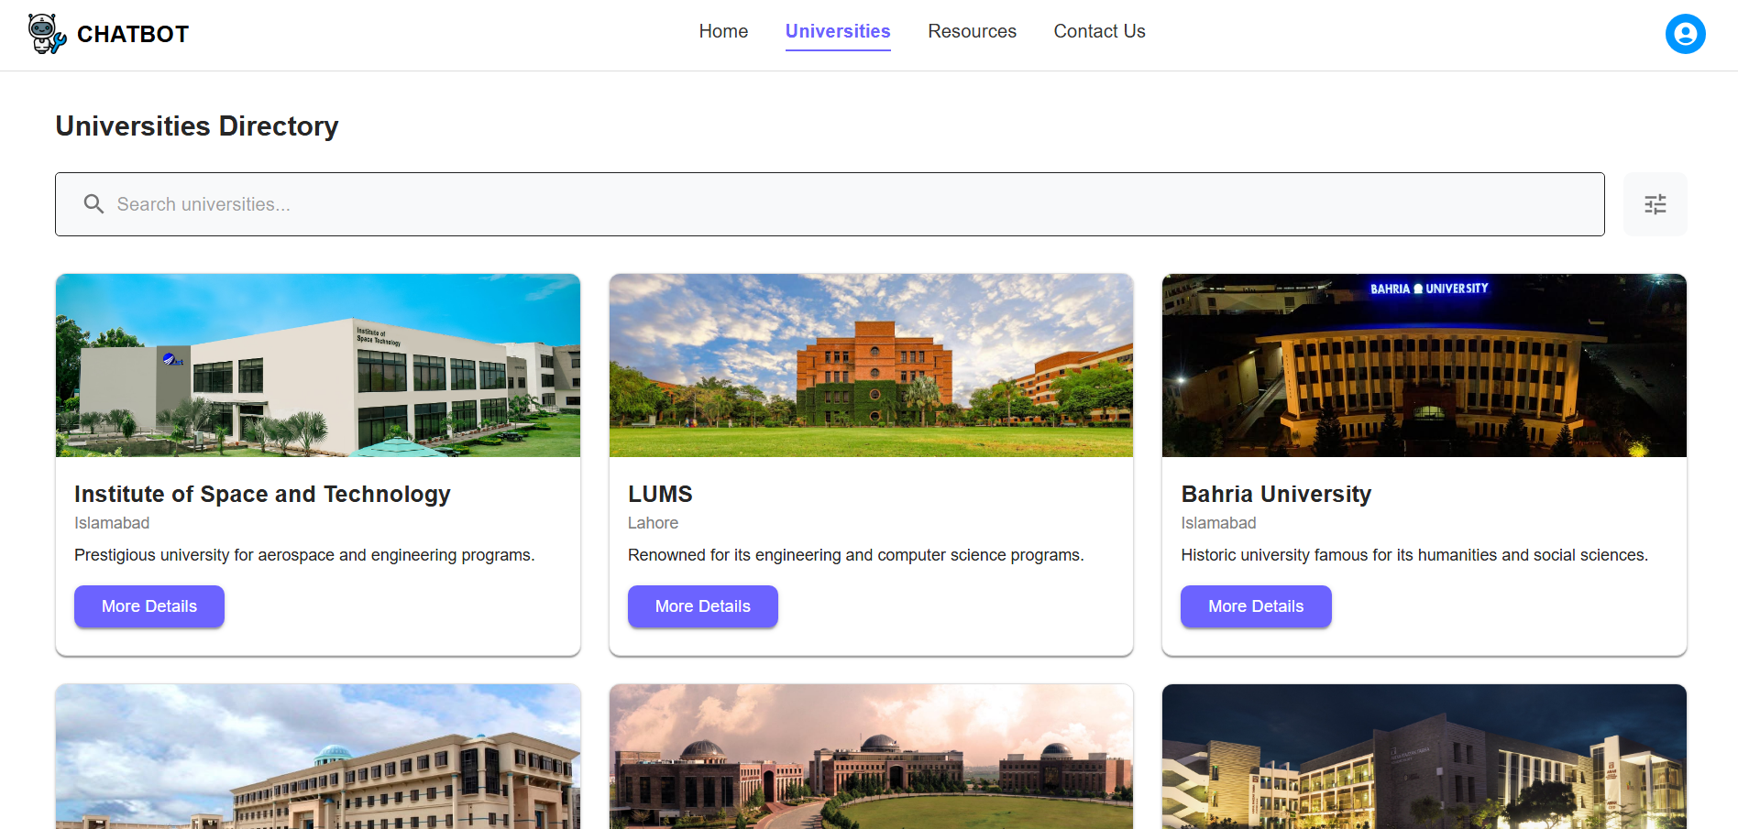The width and height of the screenshot is (1738, 829).
Task: Go to the Home menu item
Action: point(723,31)
